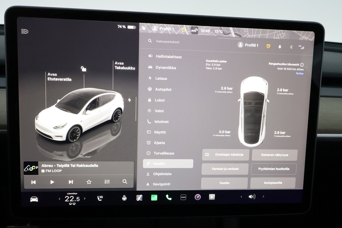Tap the search icon in the media player
342x228 pixels.
(124, 182)
